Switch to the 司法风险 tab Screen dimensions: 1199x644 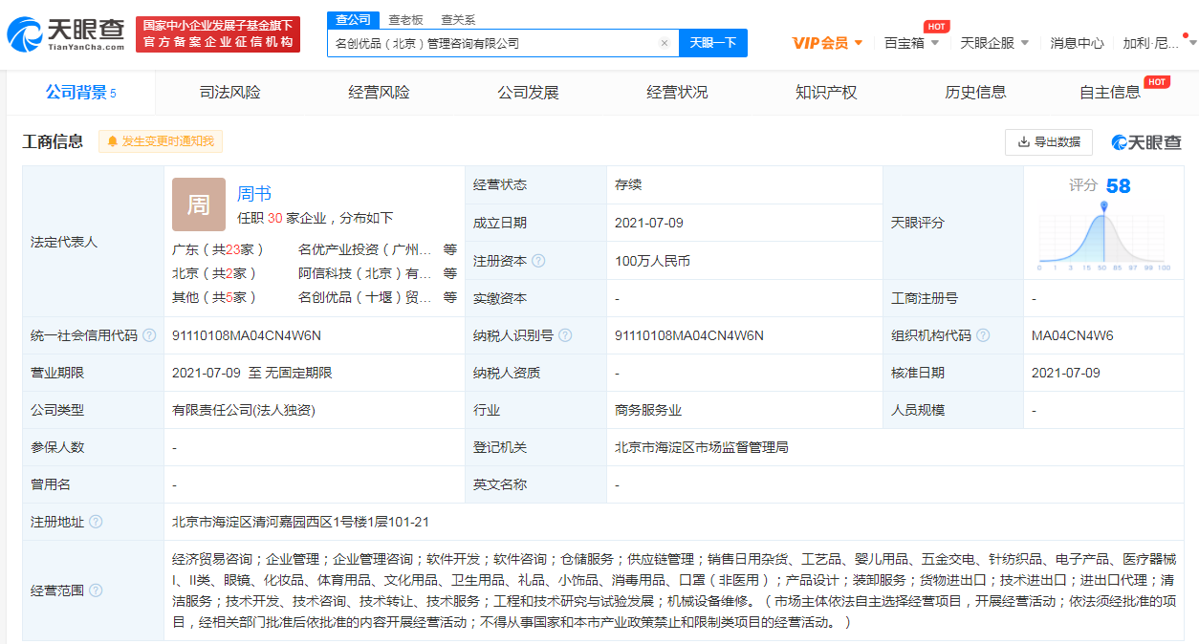point(229,93)
